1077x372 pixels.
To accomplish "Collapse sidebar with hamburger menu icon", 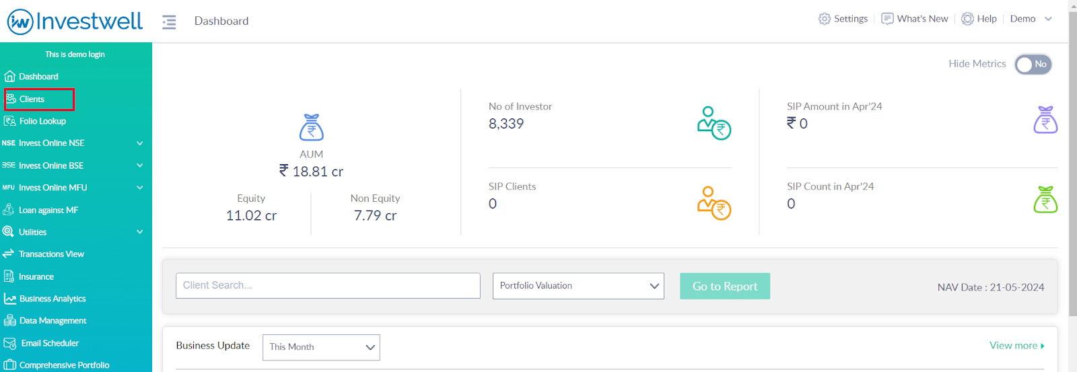I will coord(169,22).
